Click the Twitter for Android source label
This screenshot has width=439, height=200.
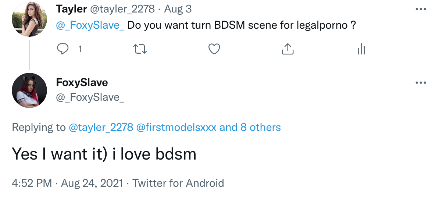pos(178,183)
